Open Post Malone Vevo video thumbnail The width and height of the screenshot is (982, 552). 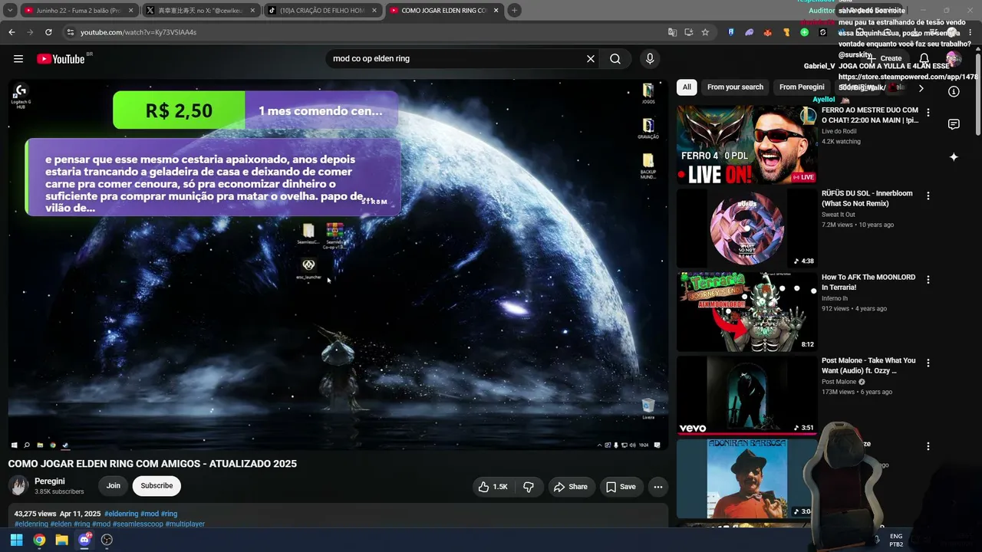(746, 395)
